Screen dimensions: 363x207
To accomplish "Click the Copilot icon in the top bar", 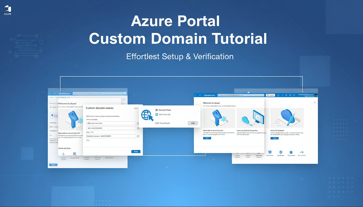I will click(270, 95).
